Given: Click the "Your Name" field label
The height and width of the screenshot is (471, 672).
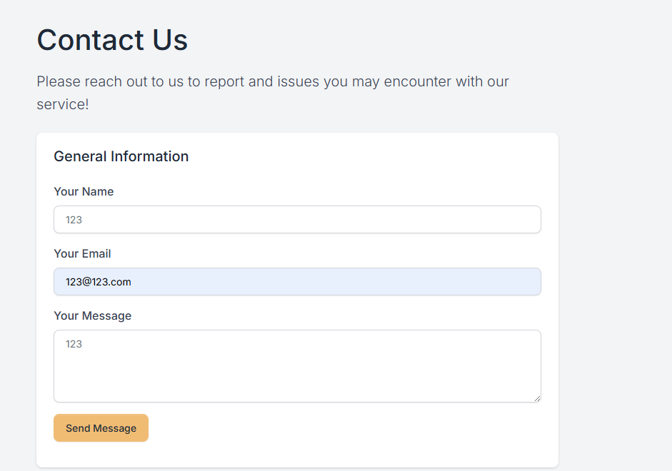Looking at the screenshot, I should point(84,191).
